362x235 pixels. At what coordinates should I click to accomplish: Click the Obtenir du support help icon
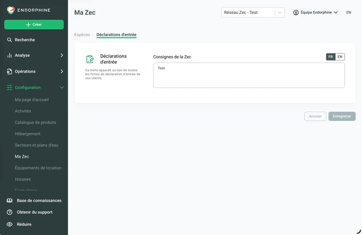pos(10,212)
